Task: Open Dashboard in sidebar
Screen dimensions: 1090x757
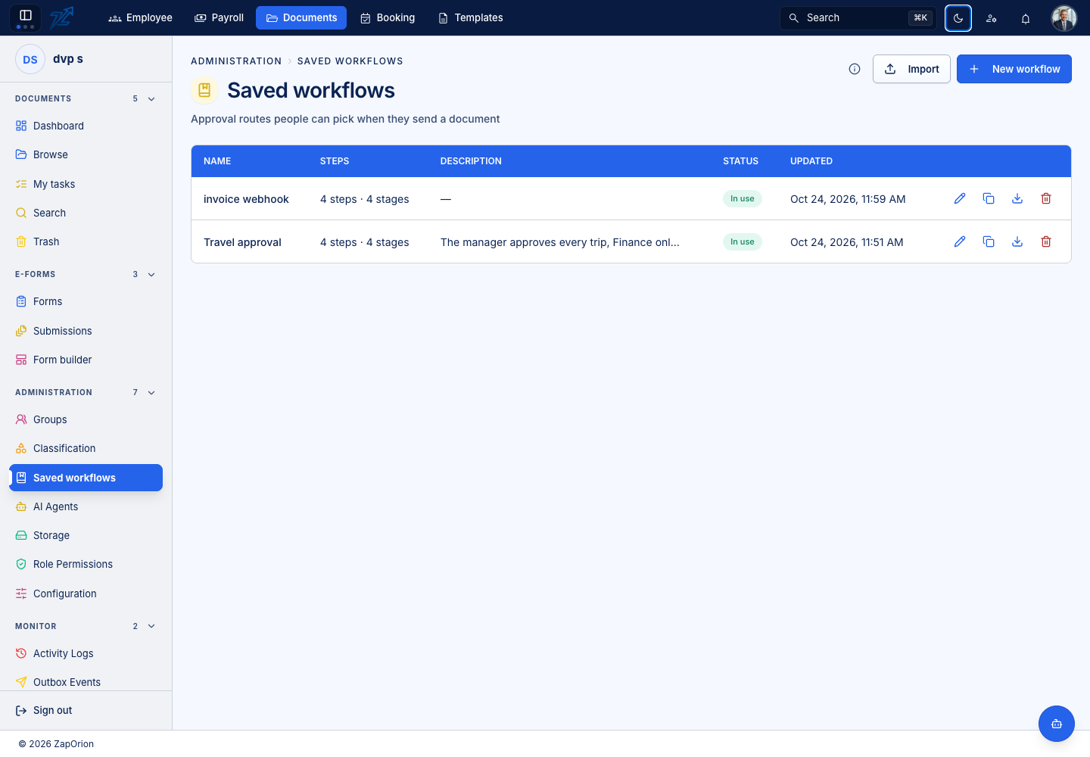Action: tap(86, 126)
